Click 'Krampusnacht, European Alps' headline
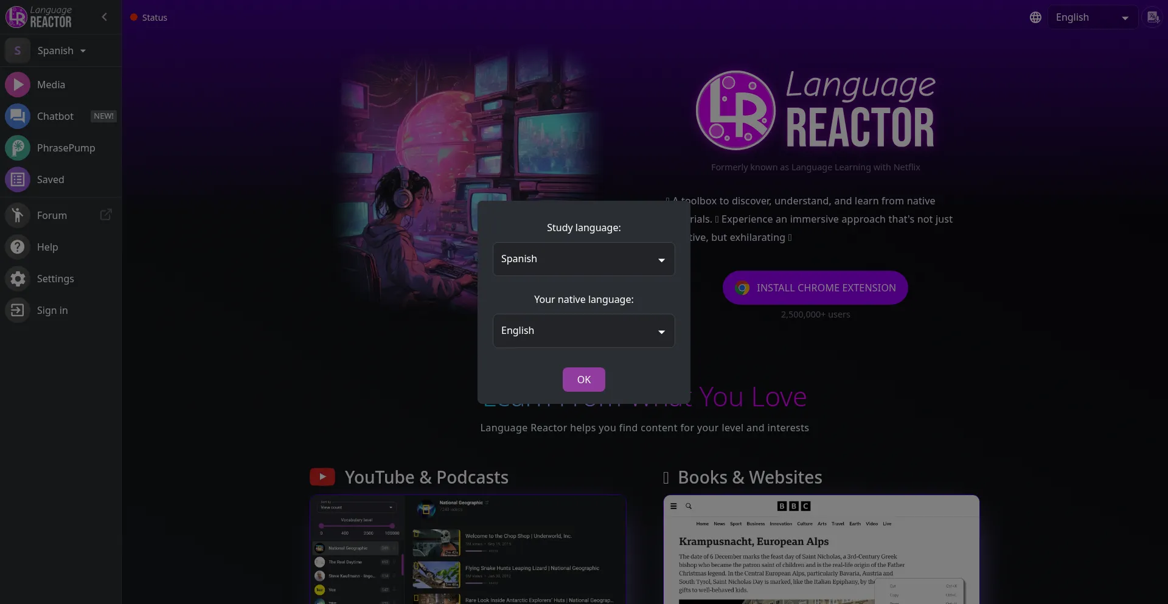This screenshot has width=1168, height=604. tap(754, 541)
